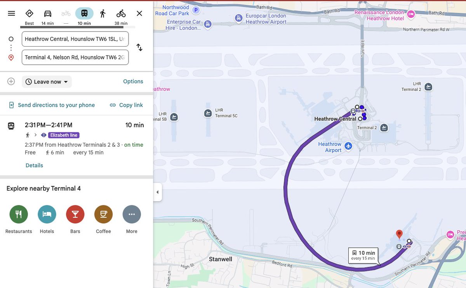Switch to Driving mode 14 min
Viewport: 466px width, 288px height.
pyautogui.click(x=47, y=17)
